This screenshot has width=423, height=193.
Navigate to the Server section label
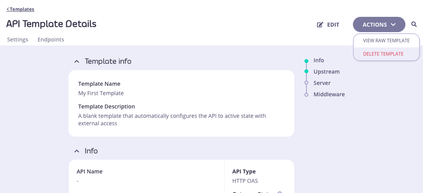coord(322,83)
